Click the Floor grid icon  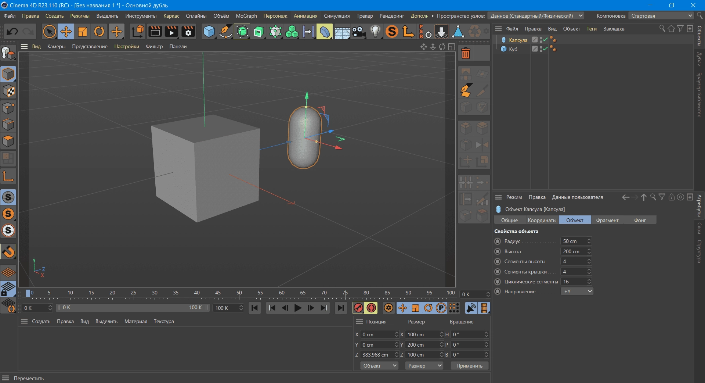pos(342,32)
